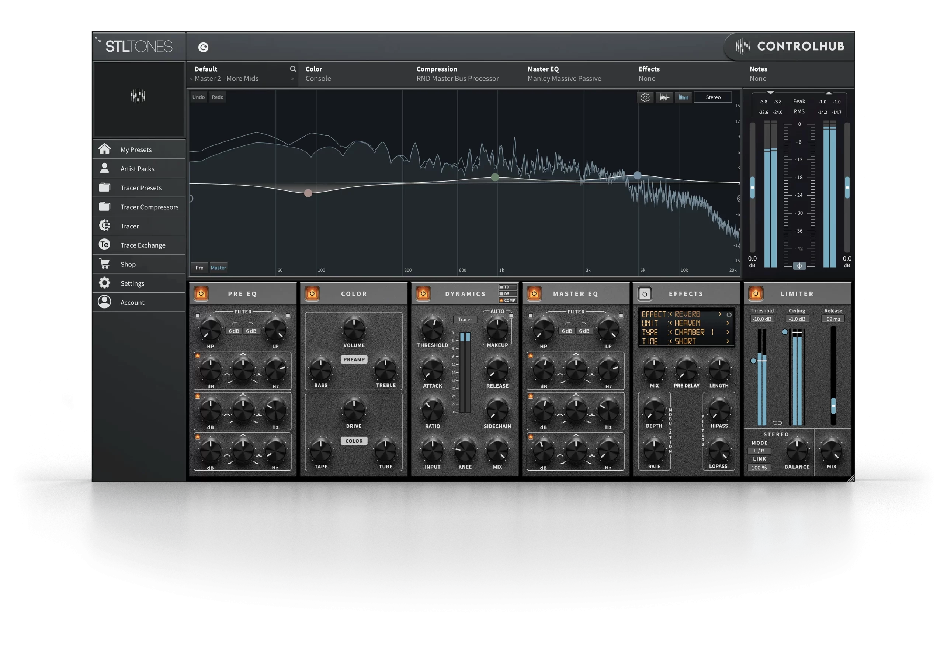Image resolution: width=944 pixels, height=647 pixels.
Task: Select the spectrum bars analyzer icon
Action: (x=683, y=97)
